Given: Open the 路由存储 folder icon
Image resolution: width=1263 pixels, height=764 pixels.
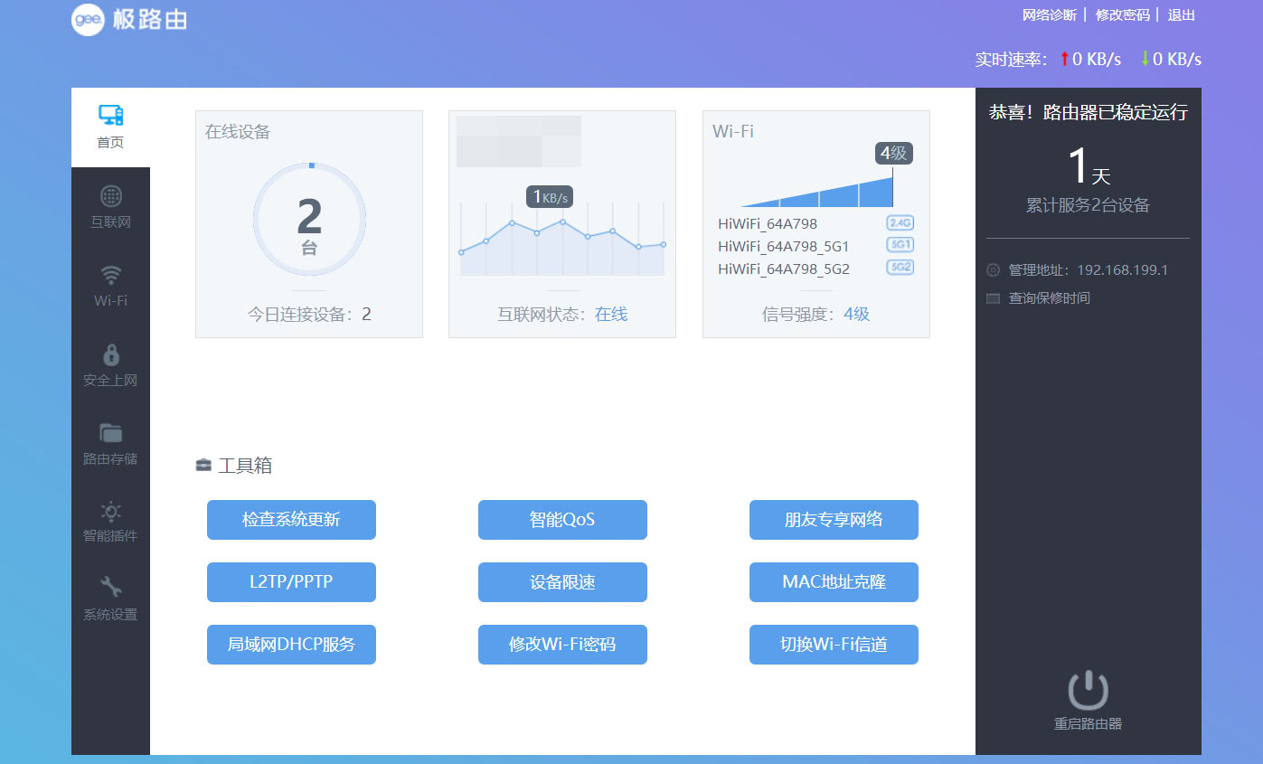Looking at the screenshot, I should (110, 433).
